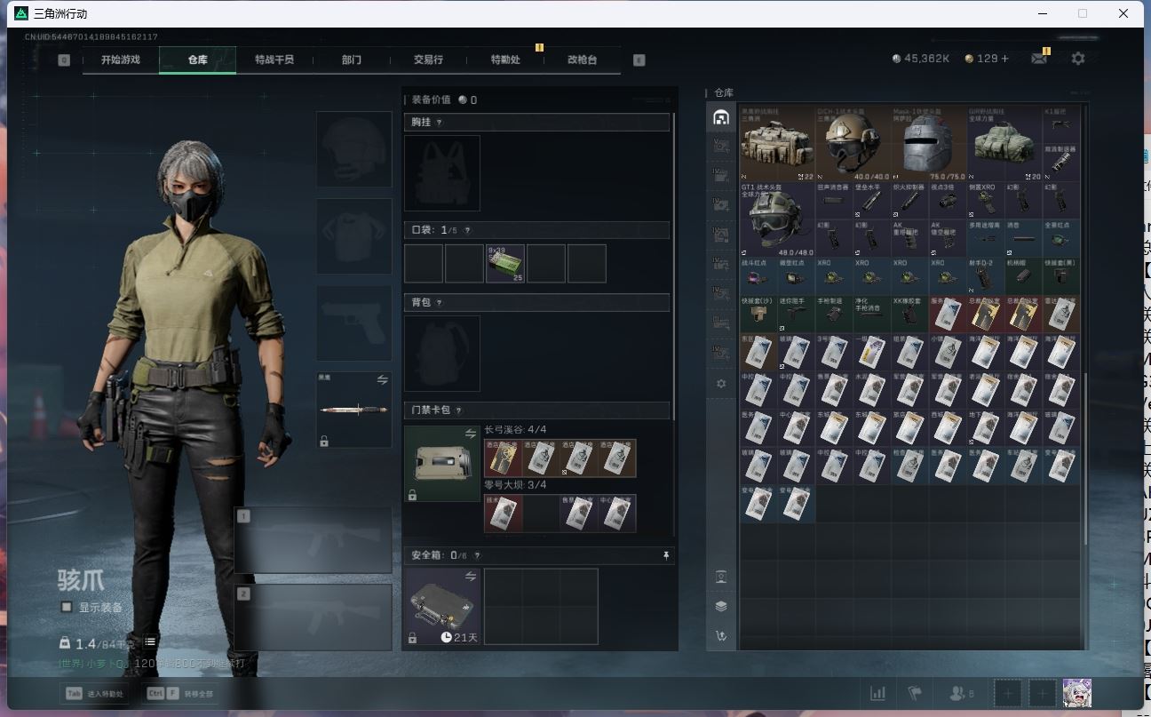Open warehouse sidebar gear settings

tap(720, 384)
